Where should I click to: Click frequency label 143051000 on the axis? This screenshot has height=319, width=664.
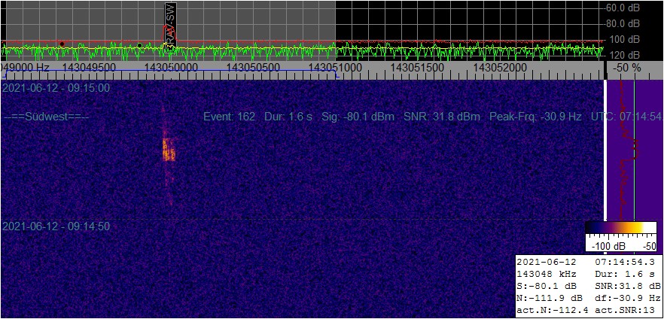click(336, 67)
